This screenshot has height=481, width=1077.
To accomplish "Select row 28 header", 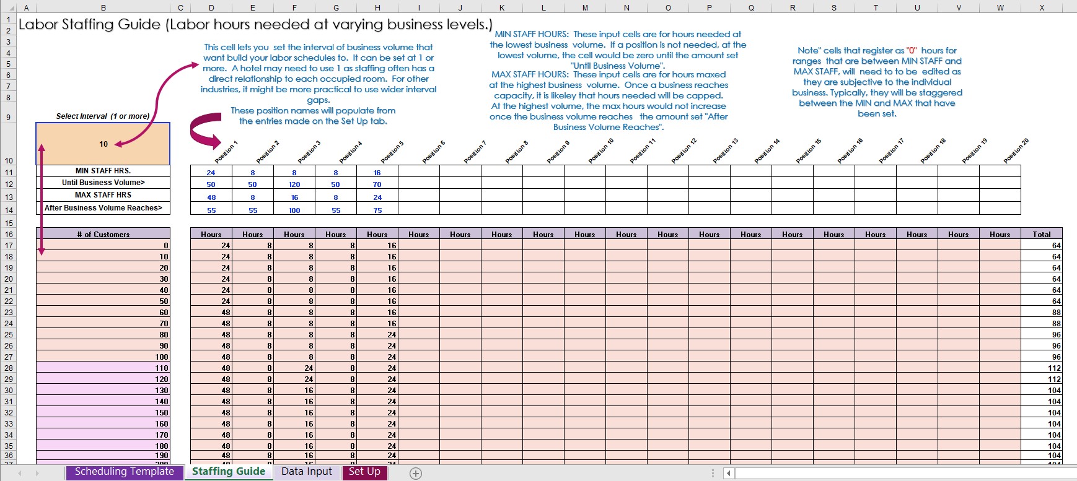I will [9, 368].
